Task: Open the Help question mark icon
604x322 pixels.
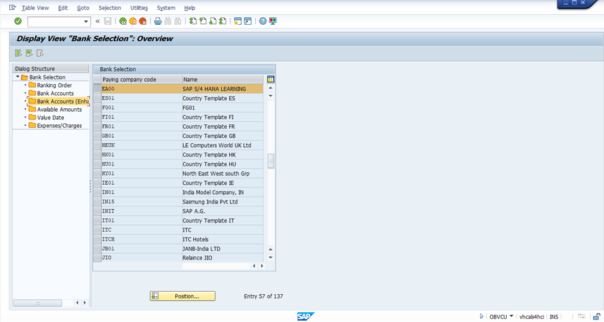Action: coord(263,21)
